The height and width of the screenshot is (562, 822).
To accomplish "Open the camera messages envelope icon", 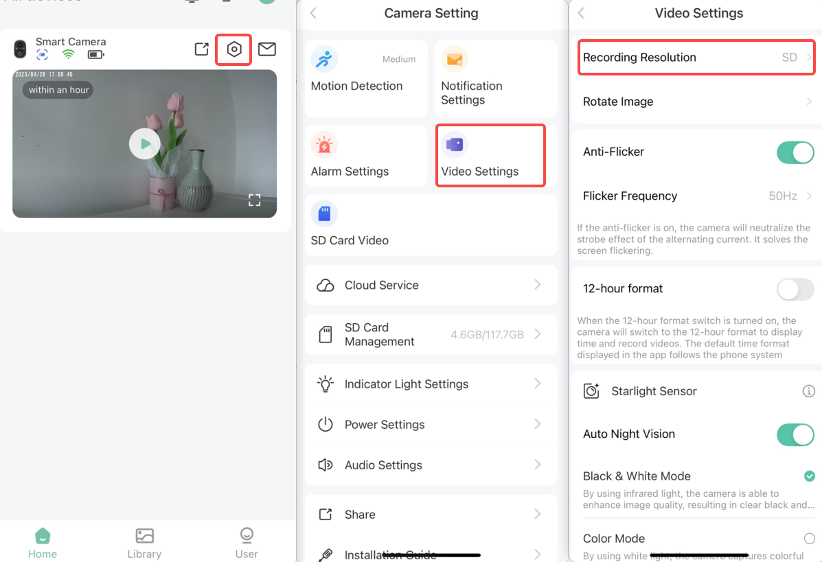I will (267, 49).
